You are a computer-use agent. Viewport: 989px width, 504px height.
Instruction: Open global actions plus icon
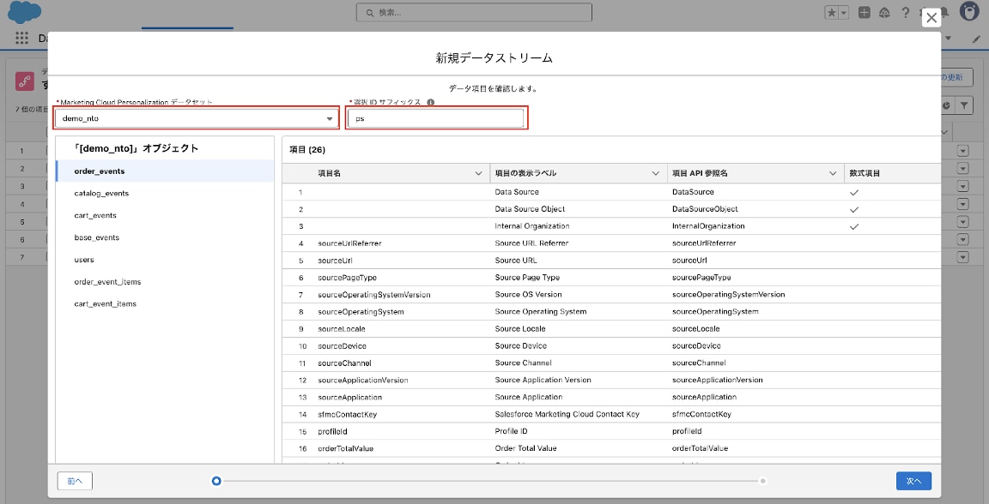click(x=865, y=13)
